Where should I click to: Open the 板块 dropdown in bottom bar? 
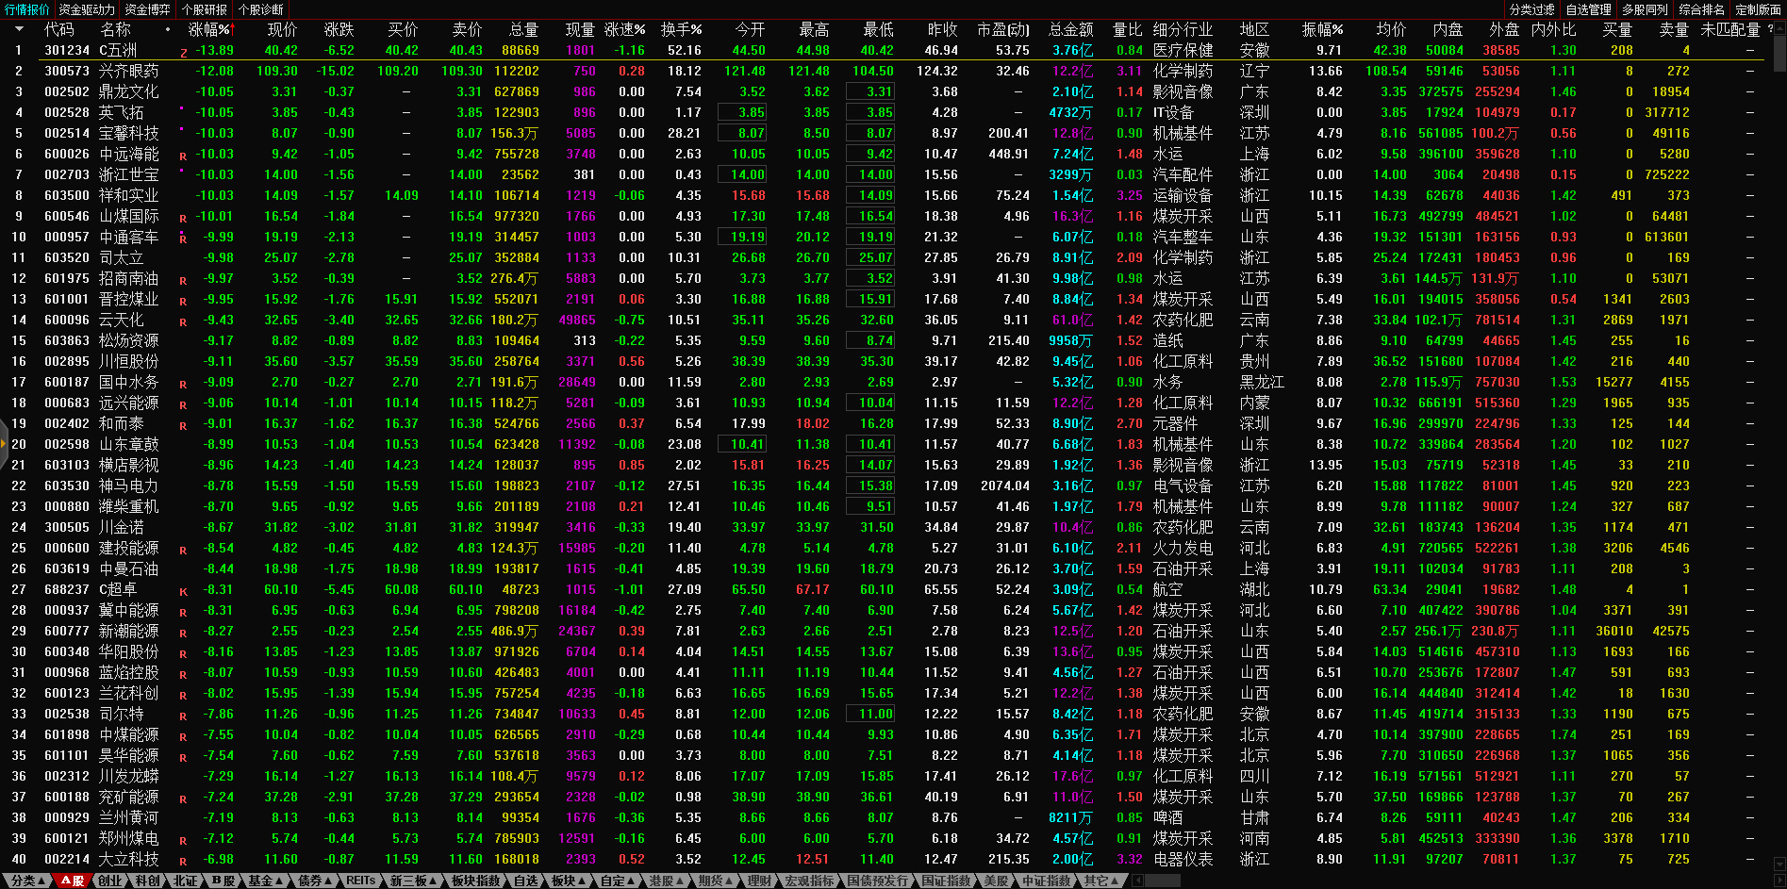click(569, 881)
